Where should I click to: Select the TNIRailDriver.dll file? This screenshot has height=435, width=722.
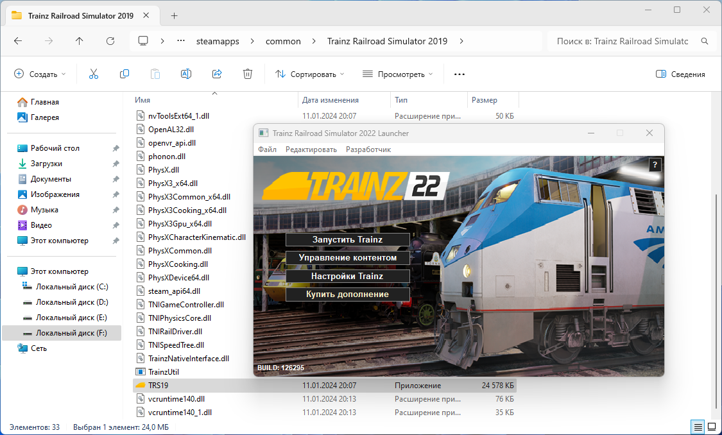[x=175, y=332]
